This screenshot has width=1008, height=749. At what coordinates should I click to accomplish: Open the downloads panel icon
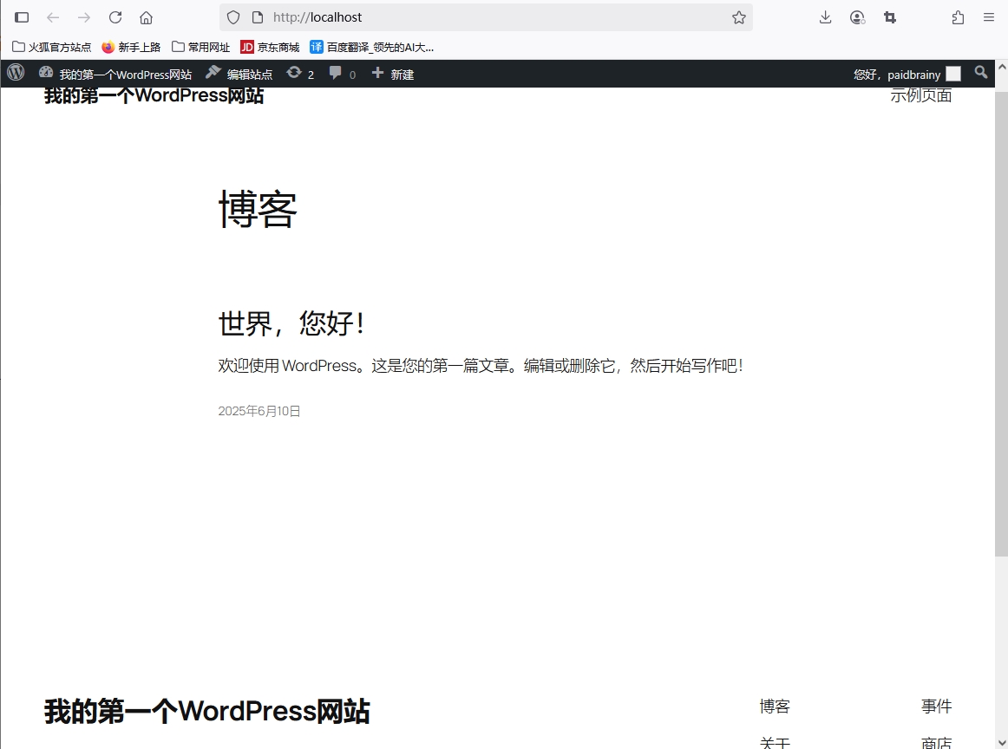826,17
